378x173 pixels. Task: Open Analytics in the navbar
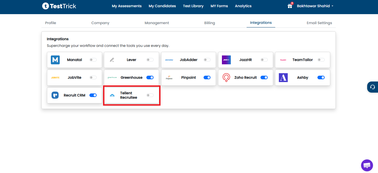[243, 6]
